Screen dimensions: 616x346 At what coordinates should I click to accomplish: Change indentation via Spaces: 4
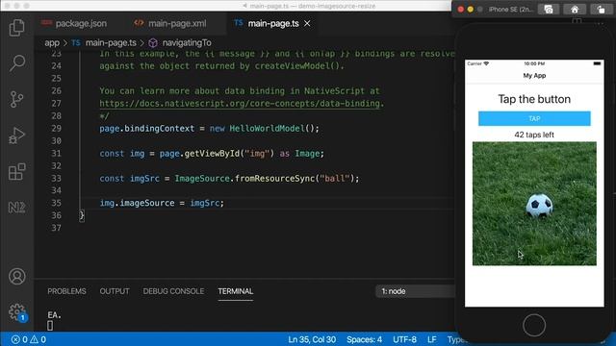click(x=364, y=339)
